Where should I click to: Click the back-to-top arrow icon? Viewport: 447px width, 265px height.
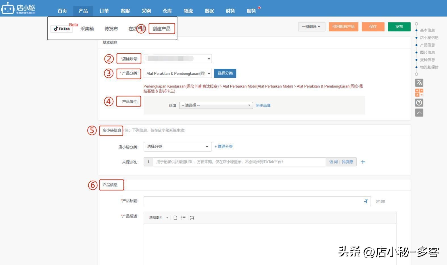point(419,112)
